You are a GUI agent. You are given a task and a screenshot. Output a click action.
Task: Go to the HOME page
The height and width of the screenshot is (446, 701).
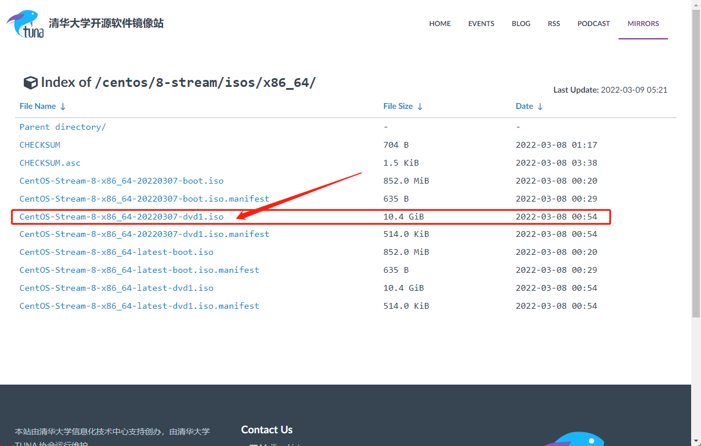[x=440, y=24]
